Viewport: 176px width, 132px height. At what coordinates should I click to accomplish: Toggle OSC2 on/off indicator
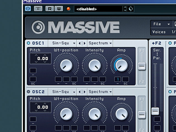29,92
